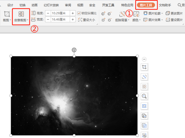Switch to the 图片工具 tab
This screenshot has height=138, width=185.
tap(146, 5)
